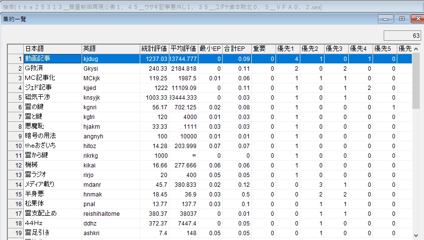
Task: Click the scrollbar up arrow
Action: point(416,48)
